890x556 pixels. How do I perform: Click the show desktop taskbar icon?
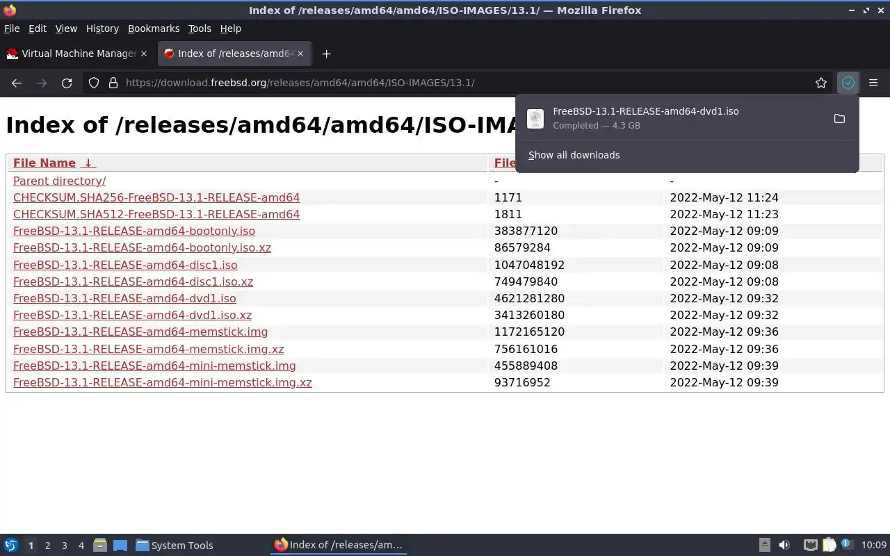tap(120, 546)
